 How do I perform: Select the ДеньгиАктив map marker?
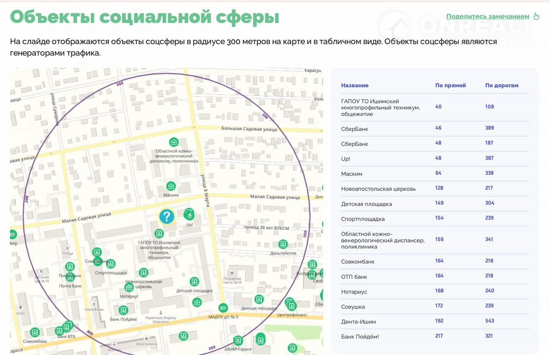click(x=283, y=244)
